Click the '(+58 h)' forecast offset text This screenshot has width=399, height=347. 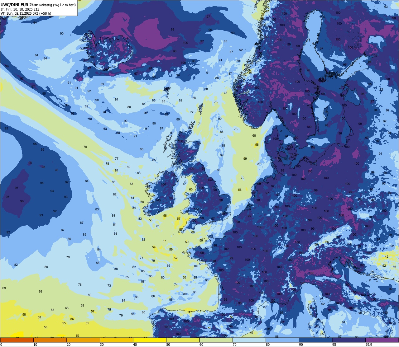tap(45, 13)
